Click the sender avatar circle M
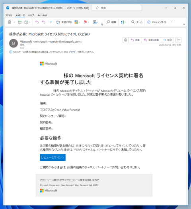 [x=14, y=43]
